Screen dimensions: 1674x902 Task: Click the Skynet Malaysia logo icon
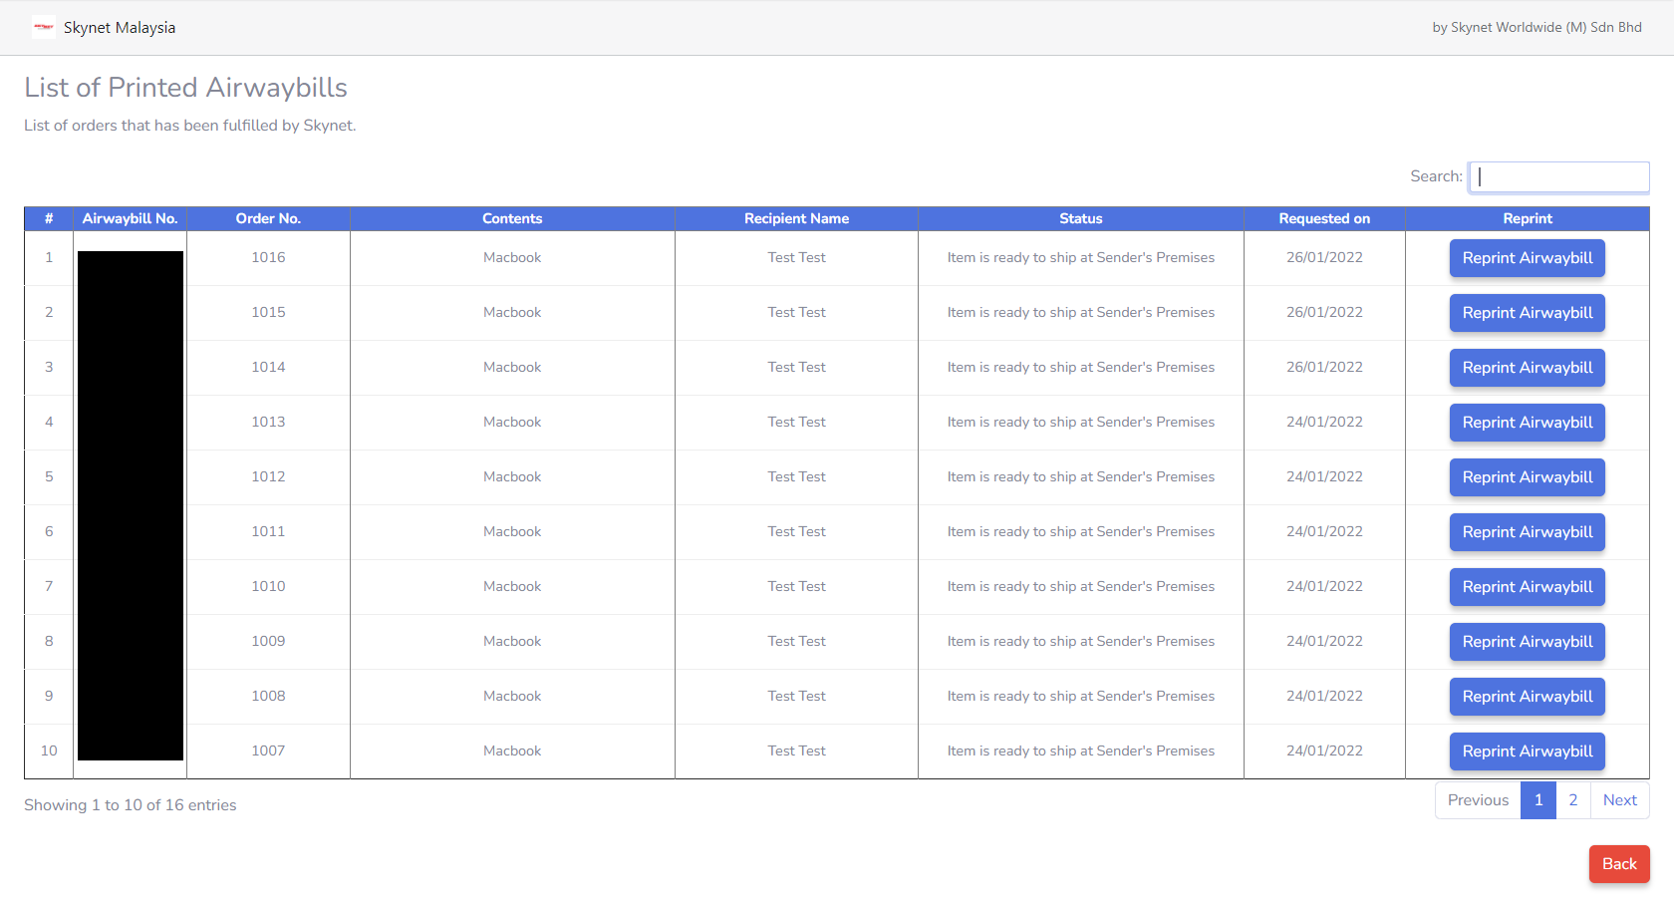tap(43, 27)
